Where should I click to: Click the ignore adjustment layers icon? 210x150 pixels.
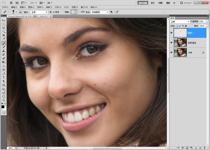click(x=112, y=12)
